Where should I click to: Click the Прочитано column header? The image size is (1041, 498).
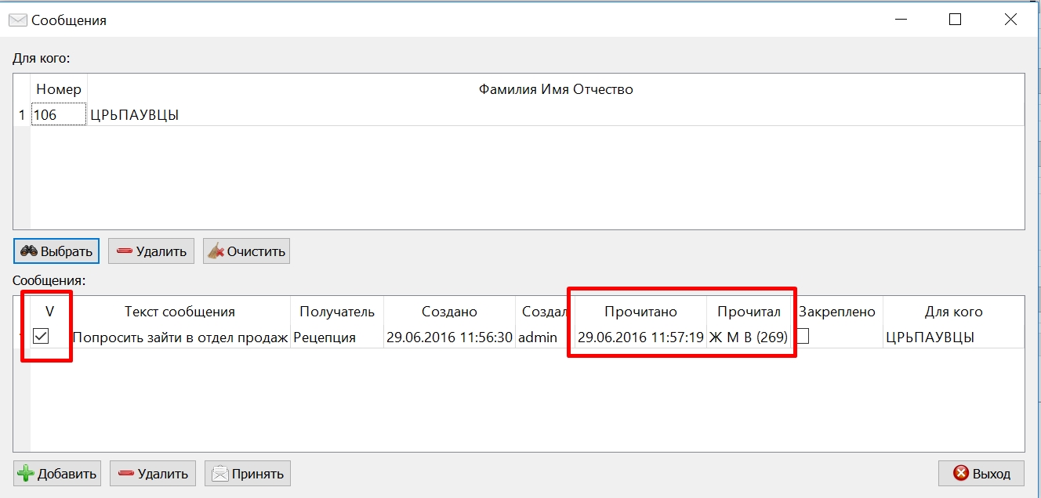(640, 312)
